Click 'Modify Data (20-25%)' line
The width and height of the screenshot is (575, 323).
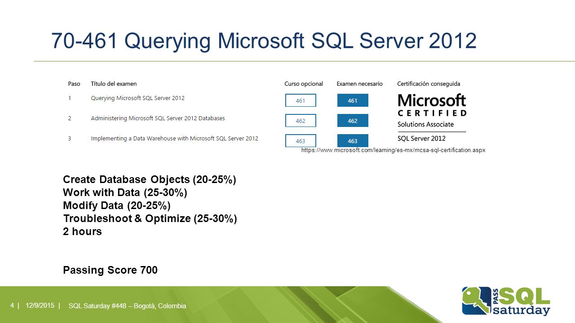pyautogui.click(x=117, y=205)
